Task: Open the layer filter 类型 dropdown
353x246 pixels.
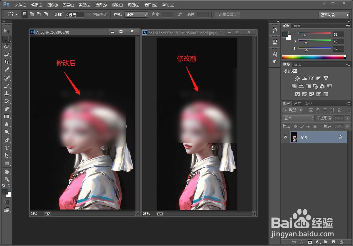Action: [292, 110]
